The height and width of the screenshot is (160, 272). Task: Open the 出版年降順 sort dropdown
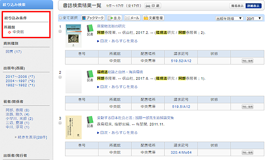coord(229,18)
